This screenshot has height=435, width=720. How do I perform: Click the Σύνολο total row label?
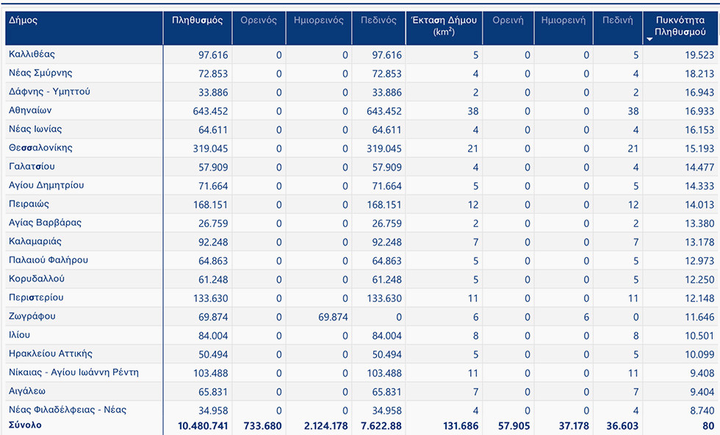tap(26, 425)
